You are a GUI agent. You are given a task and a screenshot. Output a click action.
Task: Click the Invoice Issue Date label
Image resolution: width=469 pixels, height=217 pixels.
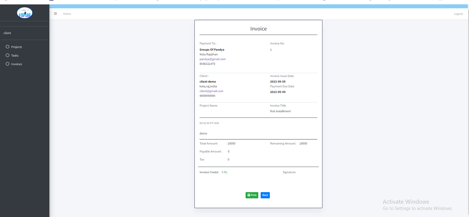(282, 76)
